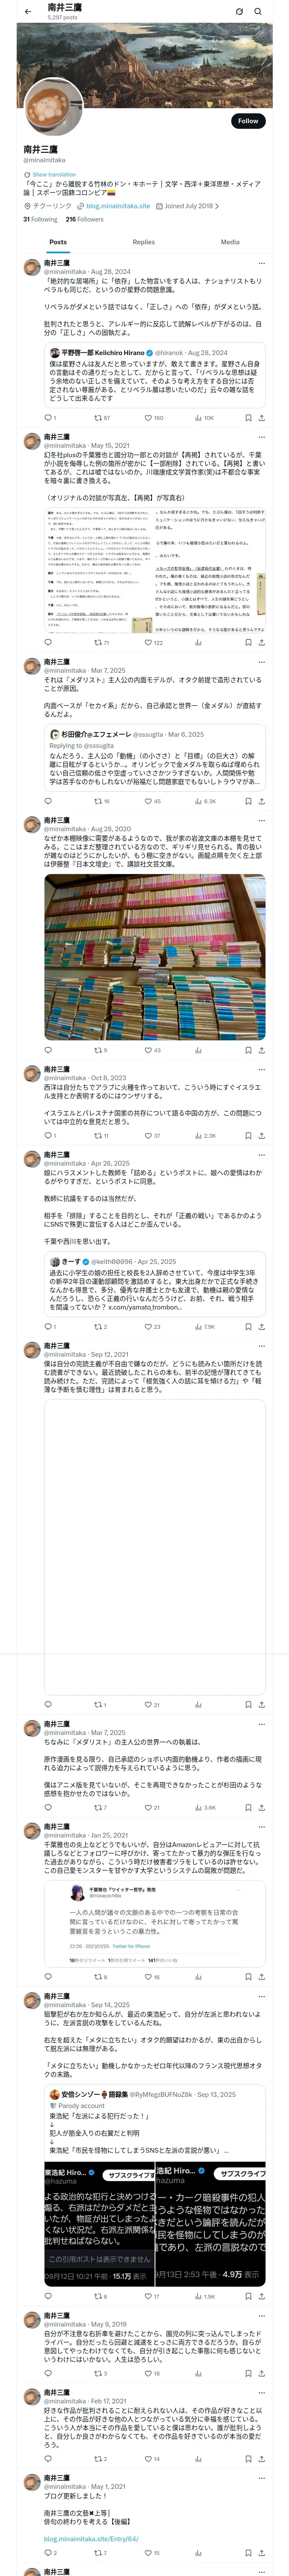
Task: Like the Aug 28, 2024 post with 180 likes
Action: coord(153,418)
